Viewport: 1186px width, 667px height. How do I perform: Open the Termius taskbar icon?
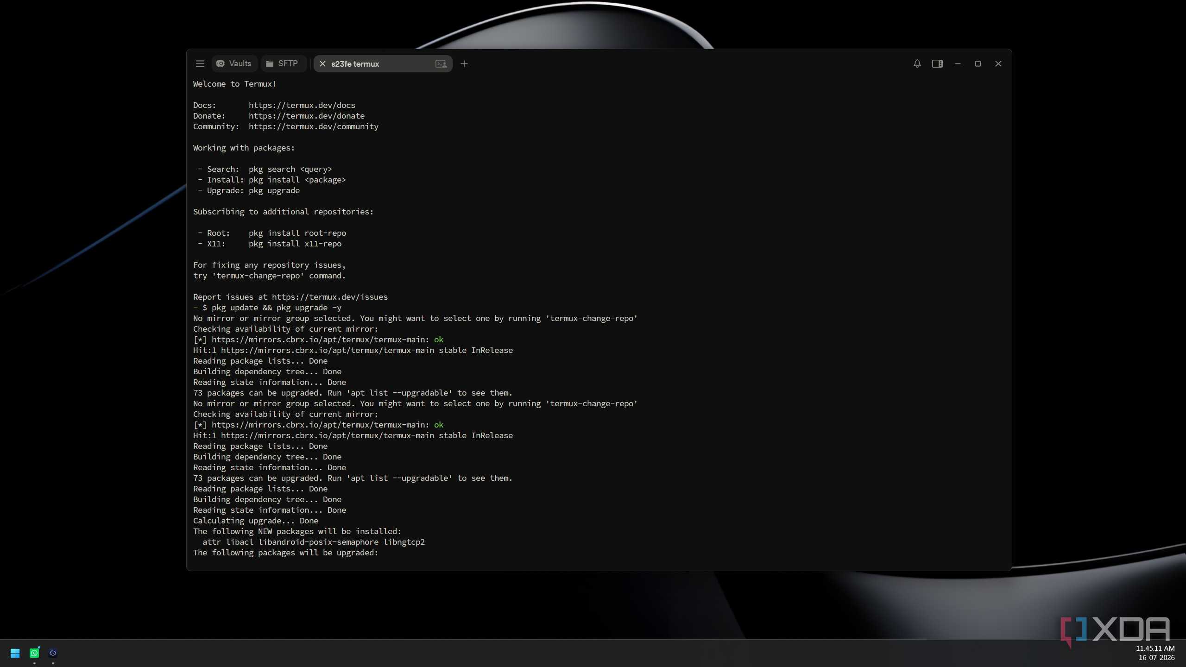coord(53,653)
